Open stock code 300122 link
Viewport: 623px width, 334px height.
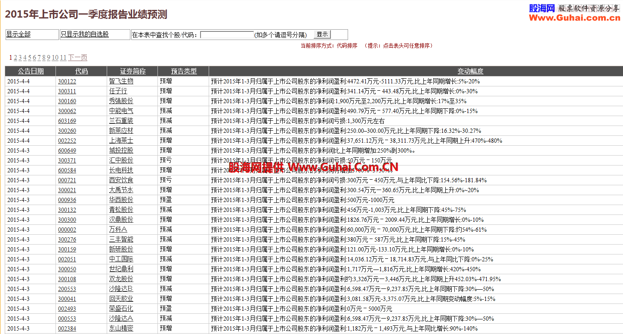coord(67,81)
